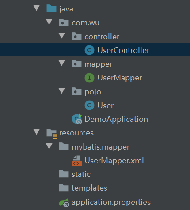Screen dimensions: 190x210
Task: Collapse the controller package arrow
Action: coord(62,36)
